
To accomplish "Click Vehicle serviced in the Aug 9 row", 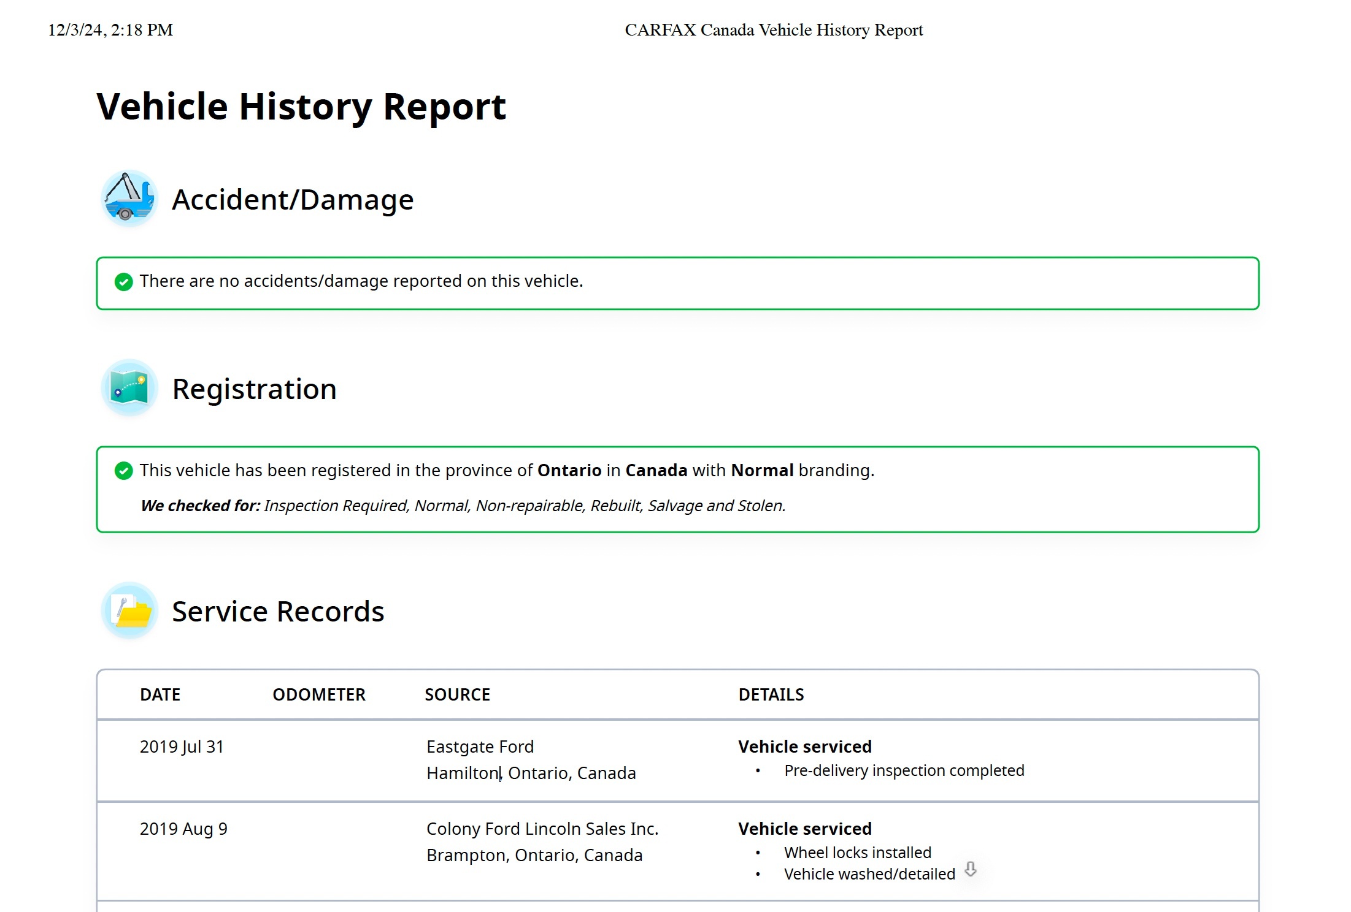I will (x=805, y=829).
